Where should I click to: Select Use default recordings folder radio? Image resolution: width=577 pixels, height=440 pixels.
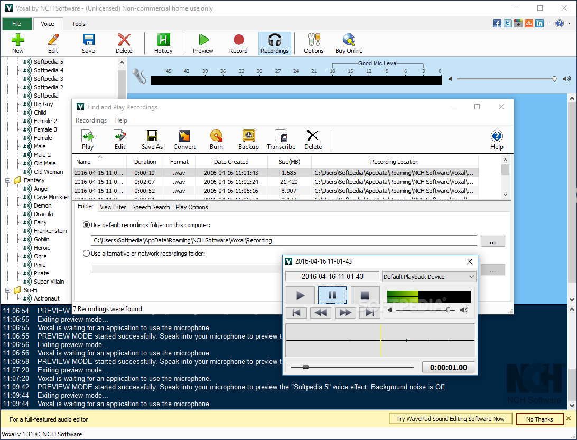87,225
